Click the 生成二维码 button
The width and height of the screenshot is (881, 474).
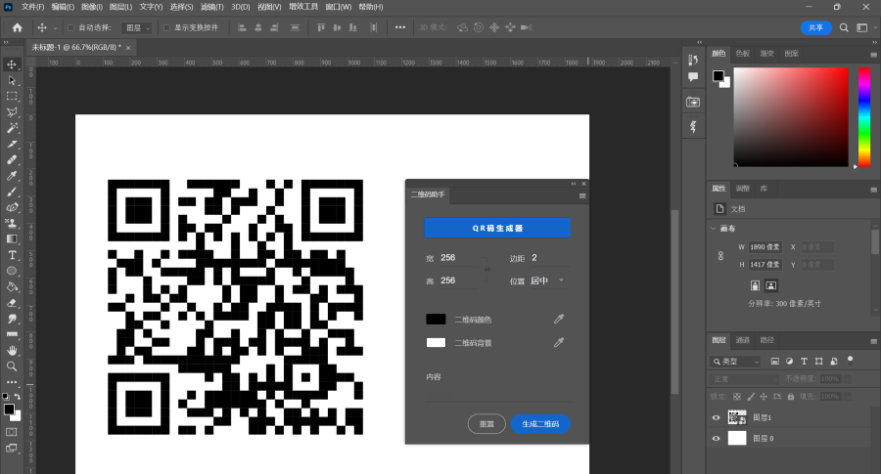click(540, 424)
